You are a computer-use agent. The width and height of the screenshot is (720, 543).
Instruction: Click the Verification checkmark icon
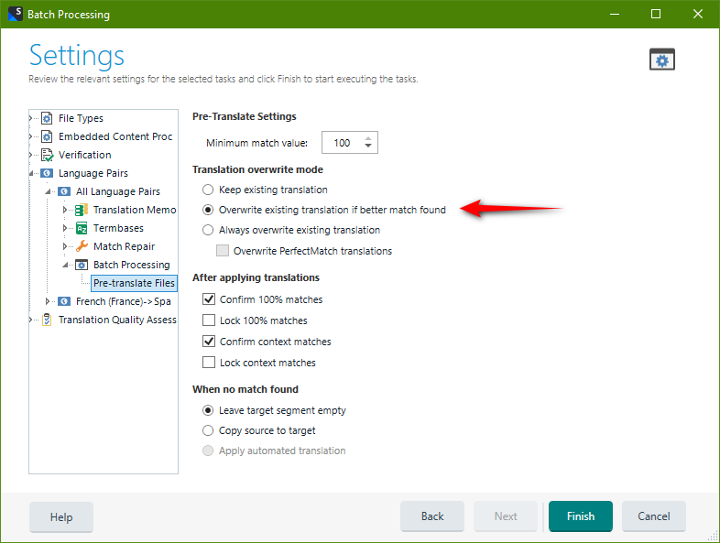point(47,155)
